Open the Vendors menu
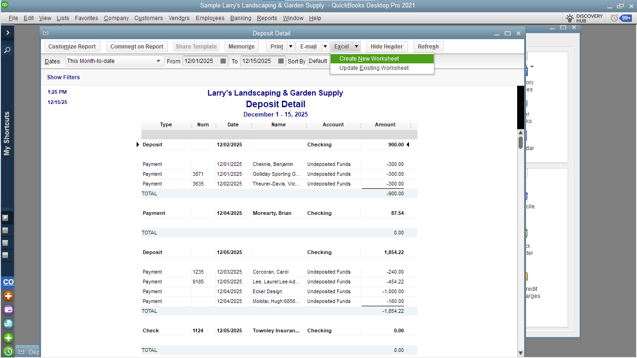Image resolution: width=637 pixels, height=358 pixels. coord(179,18)
